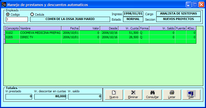This screenshot has height=108, width=206.
Task: Open Consultar with the binoculars icon
Action: click(153, 95)
